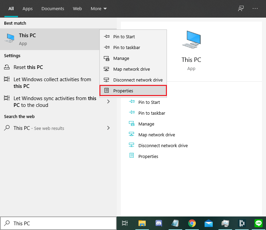Click Properties in the right pane list

148,156
